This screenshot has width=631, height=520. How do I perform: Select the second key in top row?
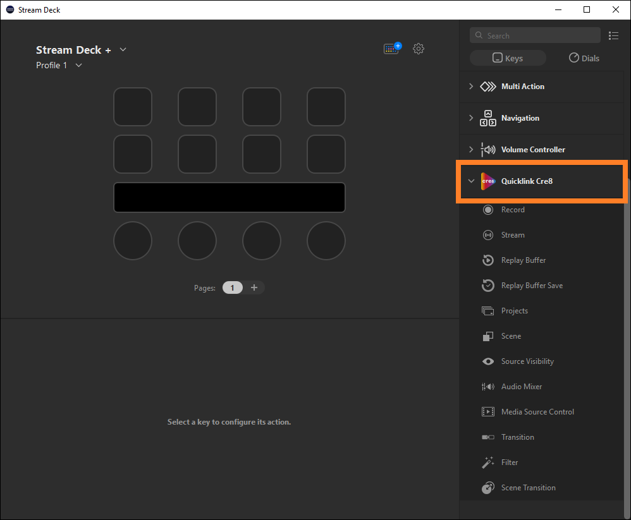[x=197, y=107]
